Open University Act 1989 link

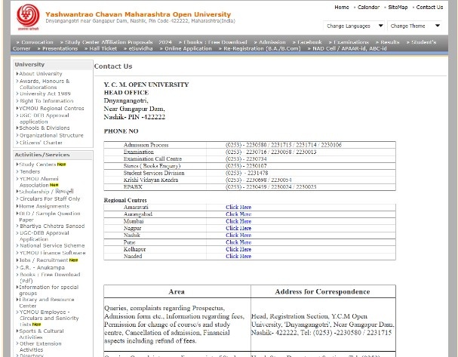[x=45, y=94]
